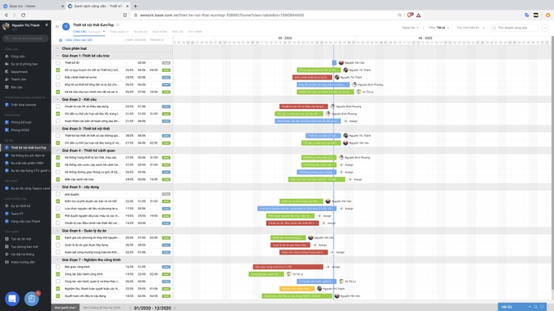
Task: Switch to the Hoạt động tab
Action: point(159,32)
